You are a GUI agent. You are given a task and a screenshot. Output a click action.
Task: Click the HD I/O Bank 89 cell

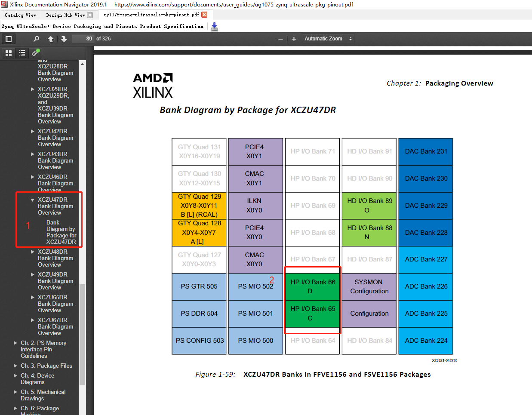pyautogui.click(x=369, y=206)
